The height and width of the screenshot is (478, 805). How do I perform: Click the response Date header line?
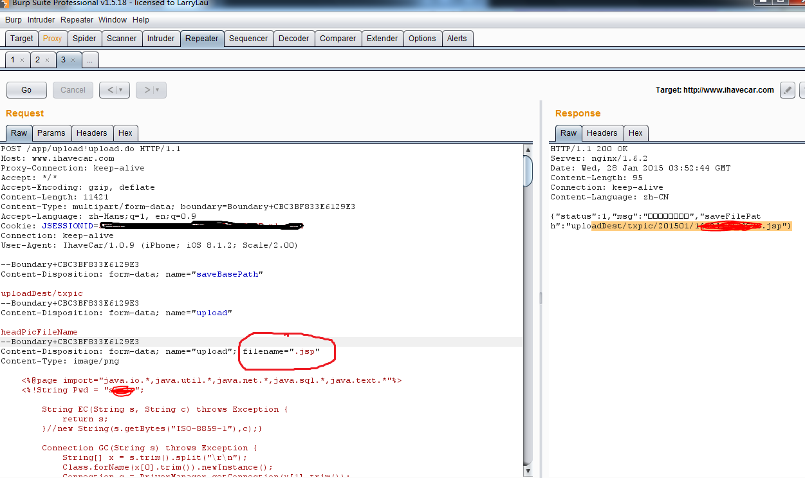pos(640,168)
